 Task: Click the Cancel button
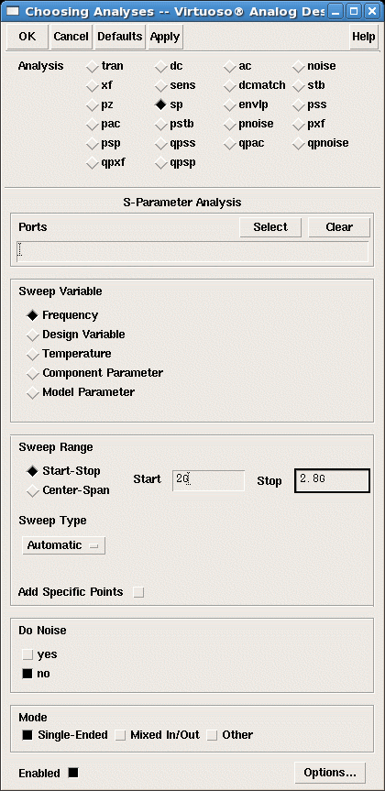click(71, 37)
